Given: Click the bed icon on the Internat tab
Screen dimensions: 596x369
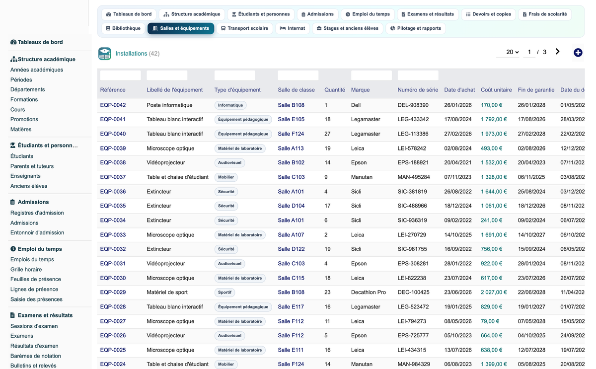Looking at the screenshot, I should coord(283,29).
